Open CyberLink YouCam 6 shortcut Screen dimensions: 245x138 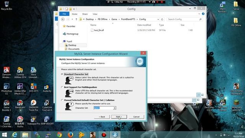(x=47, y=105)
